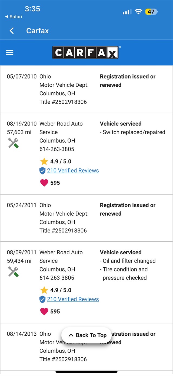The width and height of the screenshot is (173, 376).
Task: Tap the battery indicator in the status bar
Action: [151, 12]
